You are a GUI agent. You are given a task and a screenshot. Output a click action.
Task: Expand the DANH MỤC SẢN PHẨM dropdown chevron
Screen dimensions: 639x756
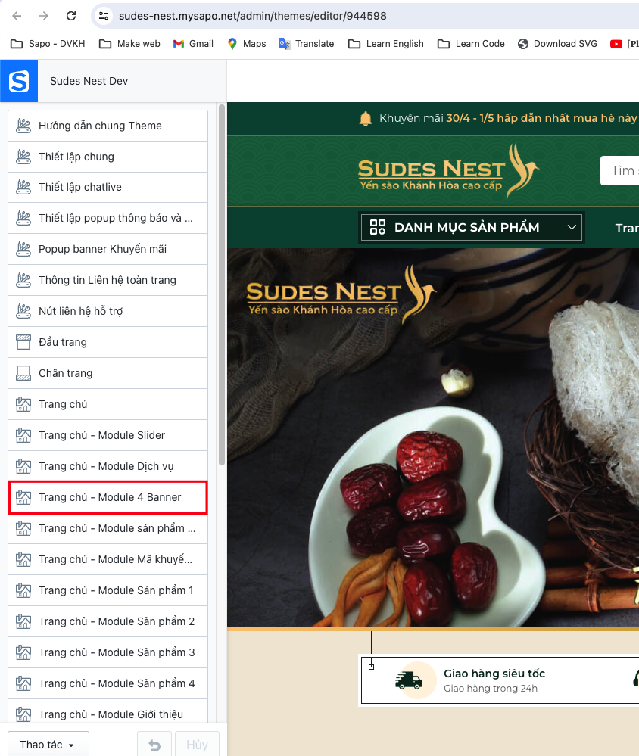pos(572,227)
